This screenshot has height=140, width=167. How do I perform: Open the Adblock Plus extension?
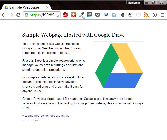tap(65, 15)
